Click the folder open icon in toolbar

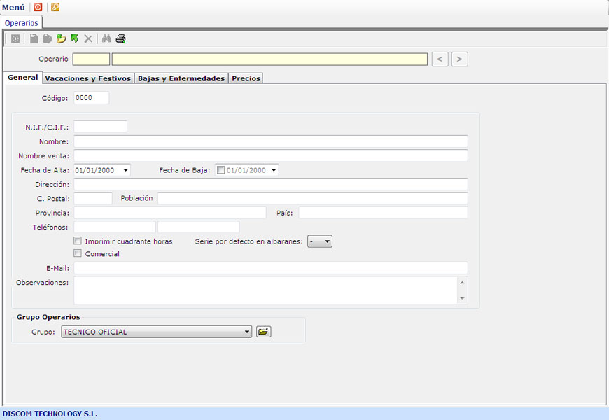pos(61,39)
